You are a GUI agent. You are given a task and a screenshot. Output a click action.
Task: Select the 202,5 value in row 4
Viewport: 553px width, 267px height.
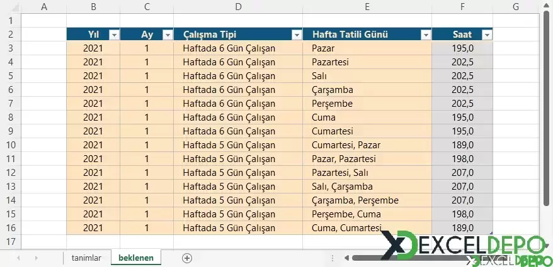pyautogui.click(x=462, y=62)
